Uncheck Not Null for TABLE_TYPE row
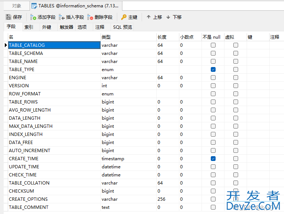 [x=213, y=69]
